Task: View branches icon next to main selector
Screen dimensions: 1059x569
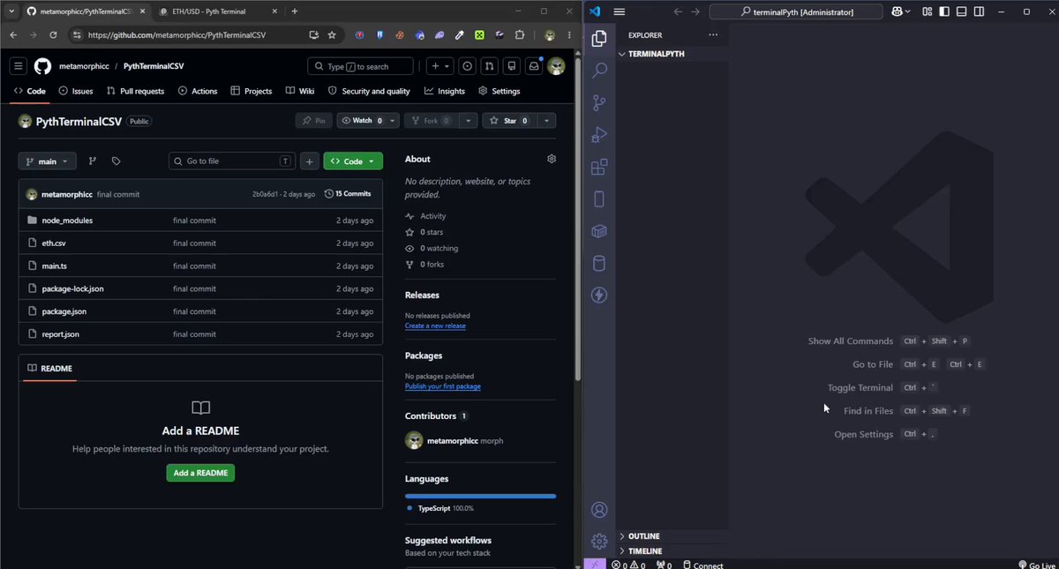Action: click(x=93, y=161)
